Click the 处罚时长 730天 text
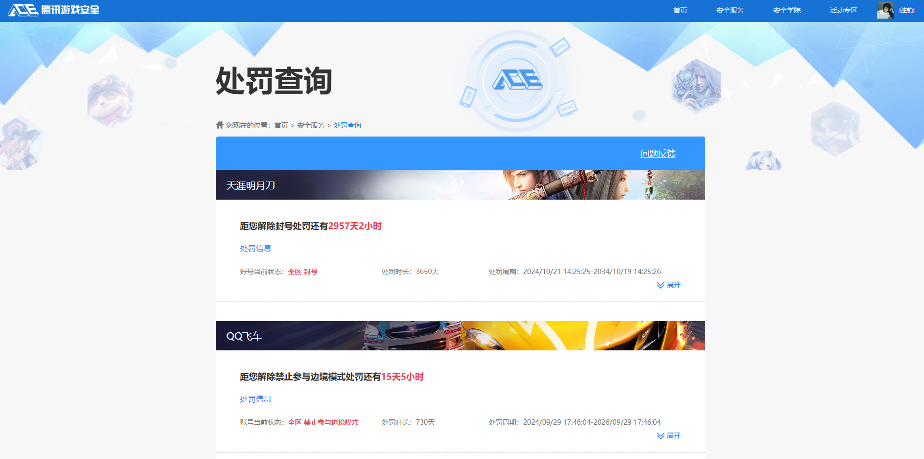 pyautogui.click(x=408, y=422)
